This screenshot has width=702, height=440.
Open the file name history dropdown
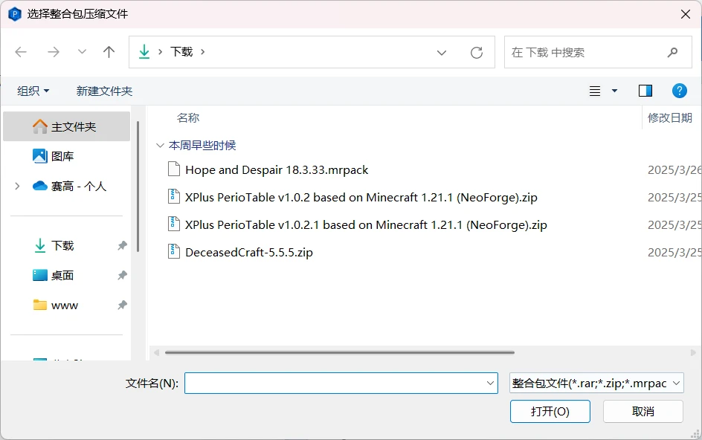(490, 384)
